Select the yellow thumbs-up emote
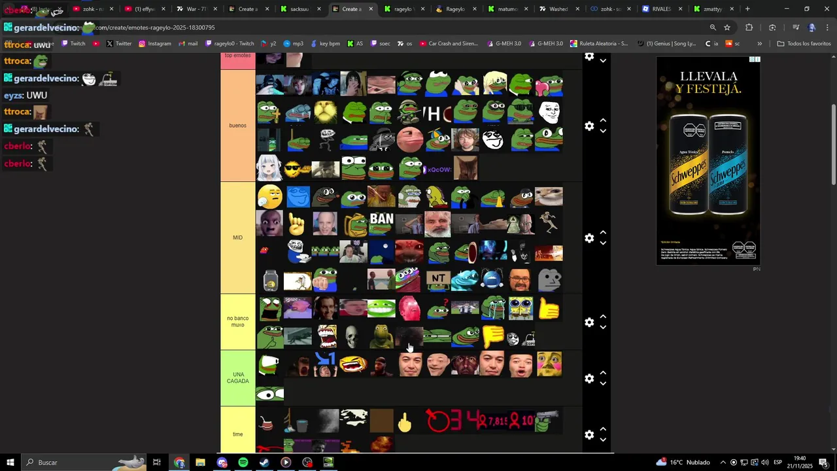The image size is (837, 471). [x=549, y=308]
